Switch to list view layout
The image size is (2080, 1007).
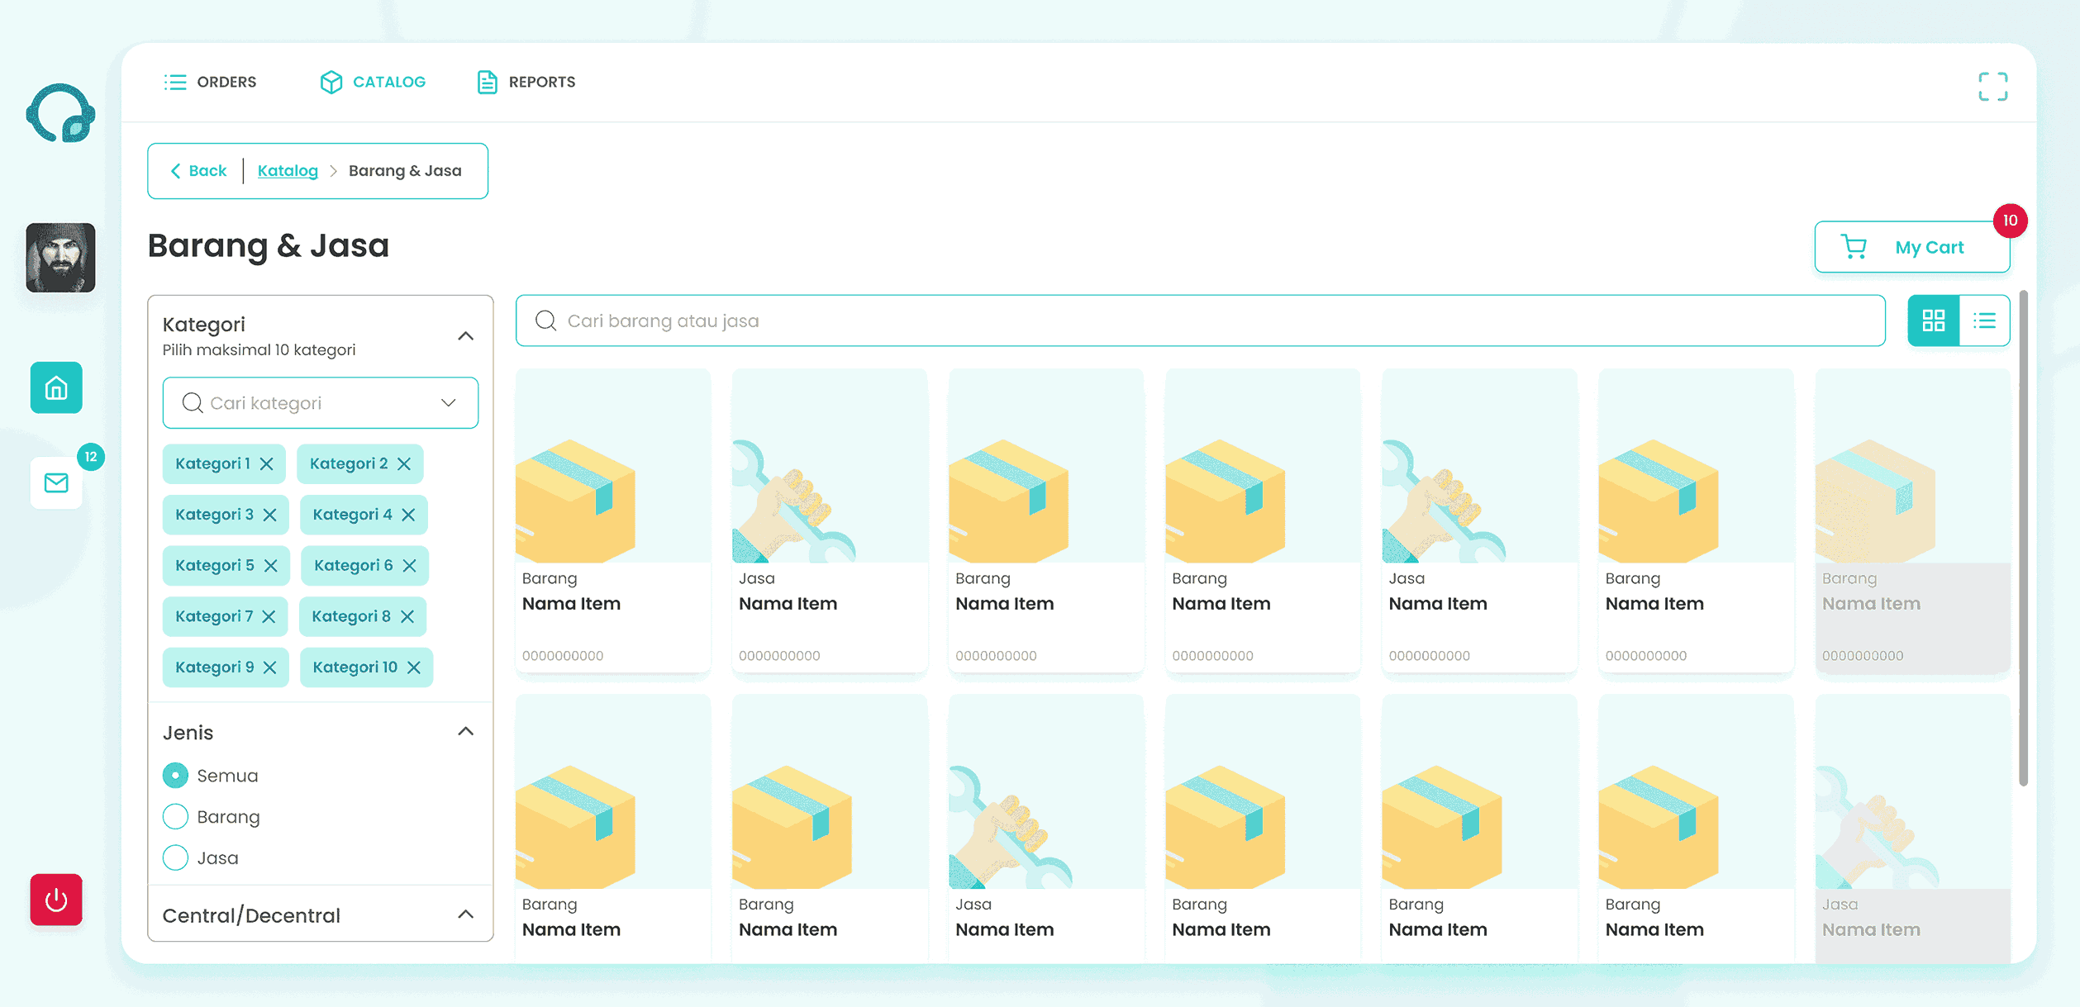[1984, 321]
